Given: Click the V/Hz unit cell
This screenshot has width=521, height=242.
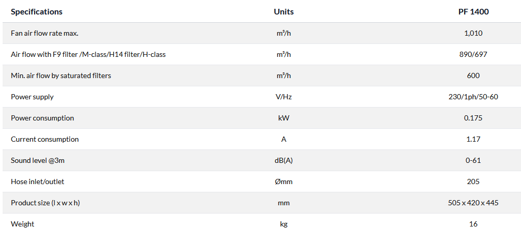Looking at the screenshot, I should tap(284, 97).
